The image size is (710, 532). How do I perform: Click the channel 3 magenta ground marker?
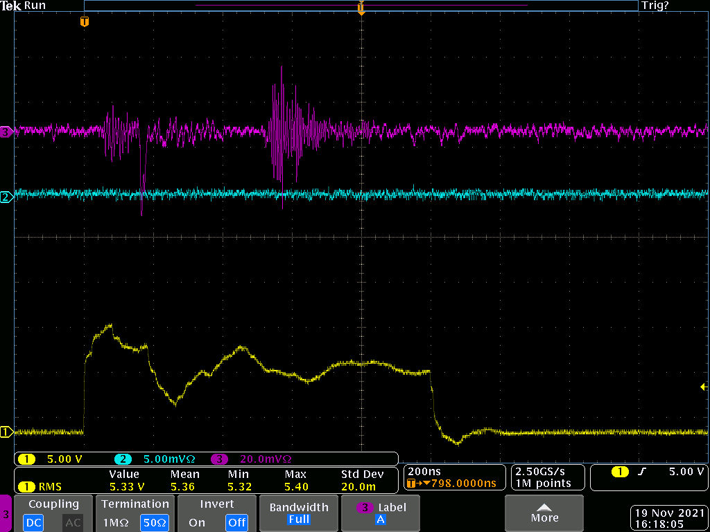pyautogui.click(x=6, y=131)
